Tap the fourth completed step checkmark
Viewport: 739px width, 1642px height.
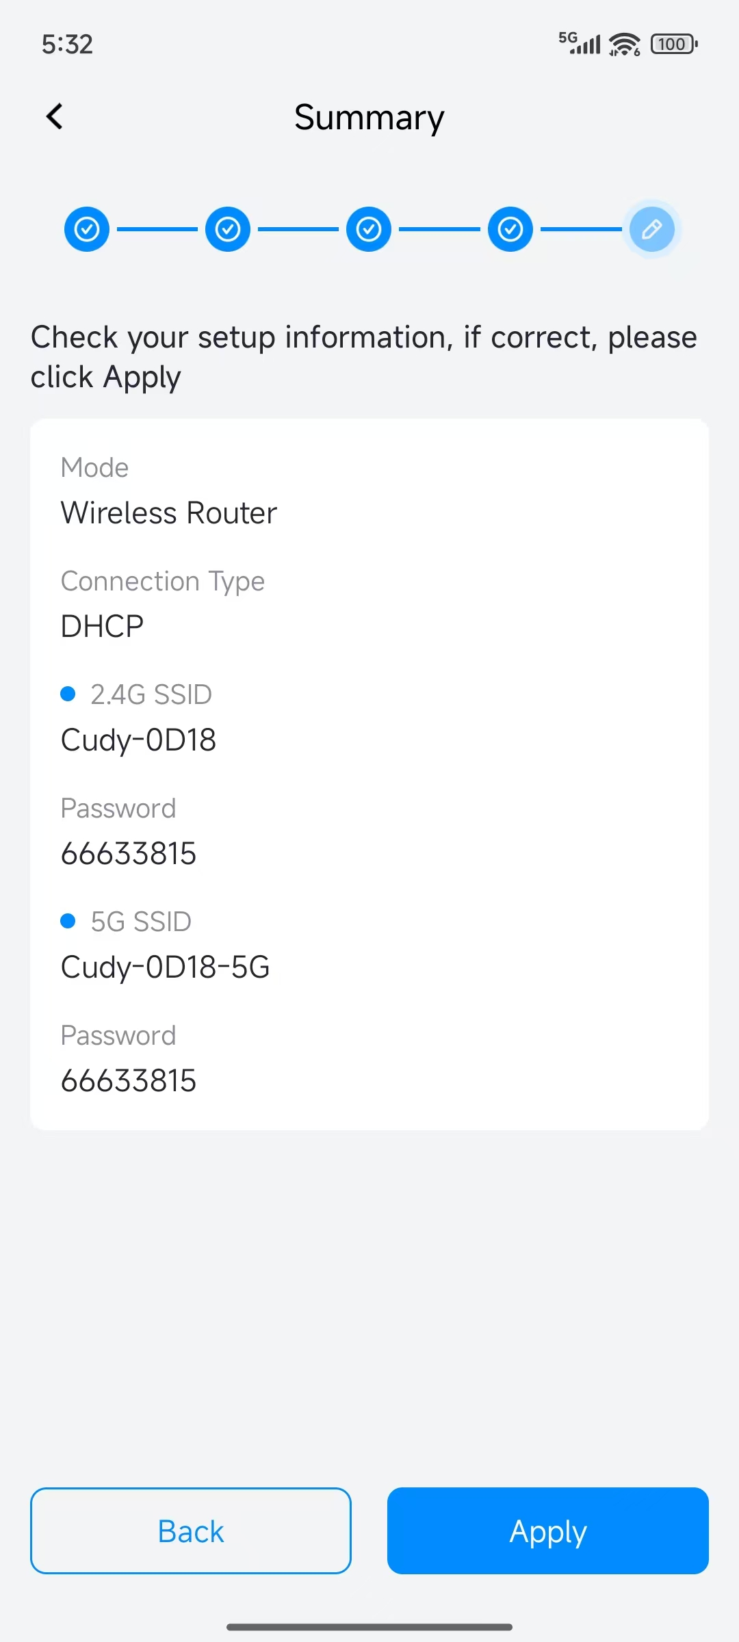pyautogui.click(x=510, y=229)
